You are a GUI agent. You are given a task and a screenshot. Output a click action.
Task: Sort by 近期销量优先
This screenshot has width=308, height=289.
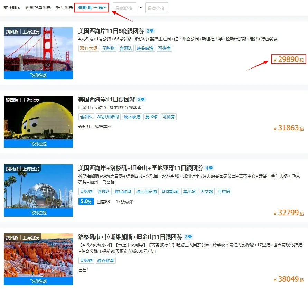[37, 8]
